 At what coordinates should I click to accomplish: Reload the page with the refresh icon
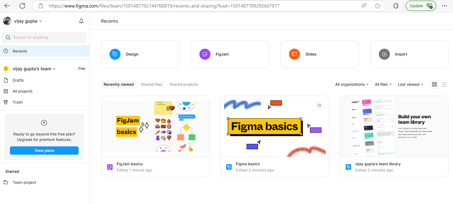click(x=22, y=6)
